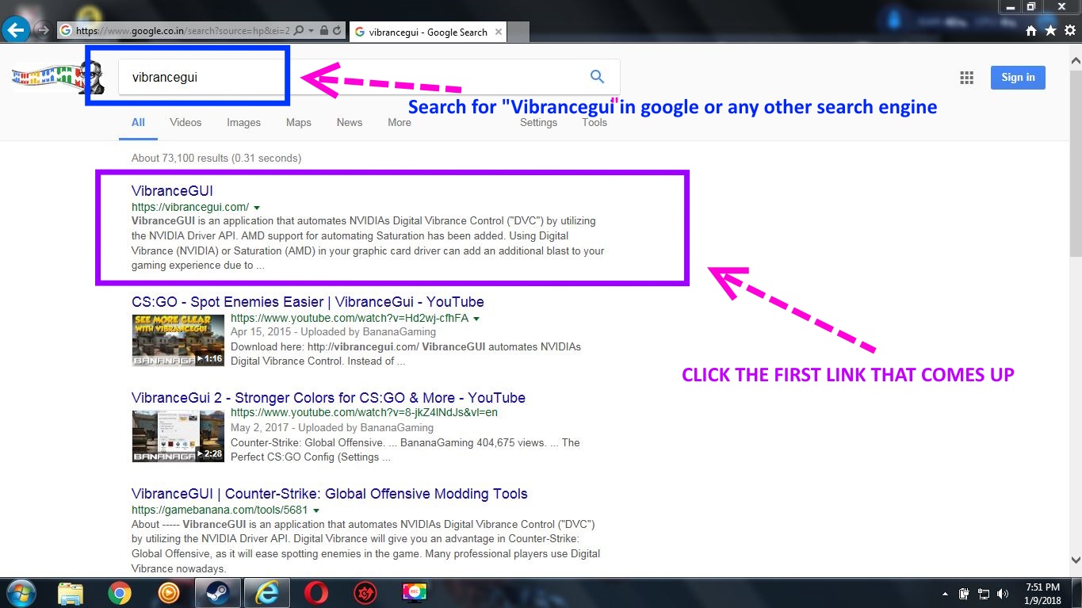This screenshot has width=1082, height=608.
Task: Expand the More search categories menu
Action: [400, 123]
